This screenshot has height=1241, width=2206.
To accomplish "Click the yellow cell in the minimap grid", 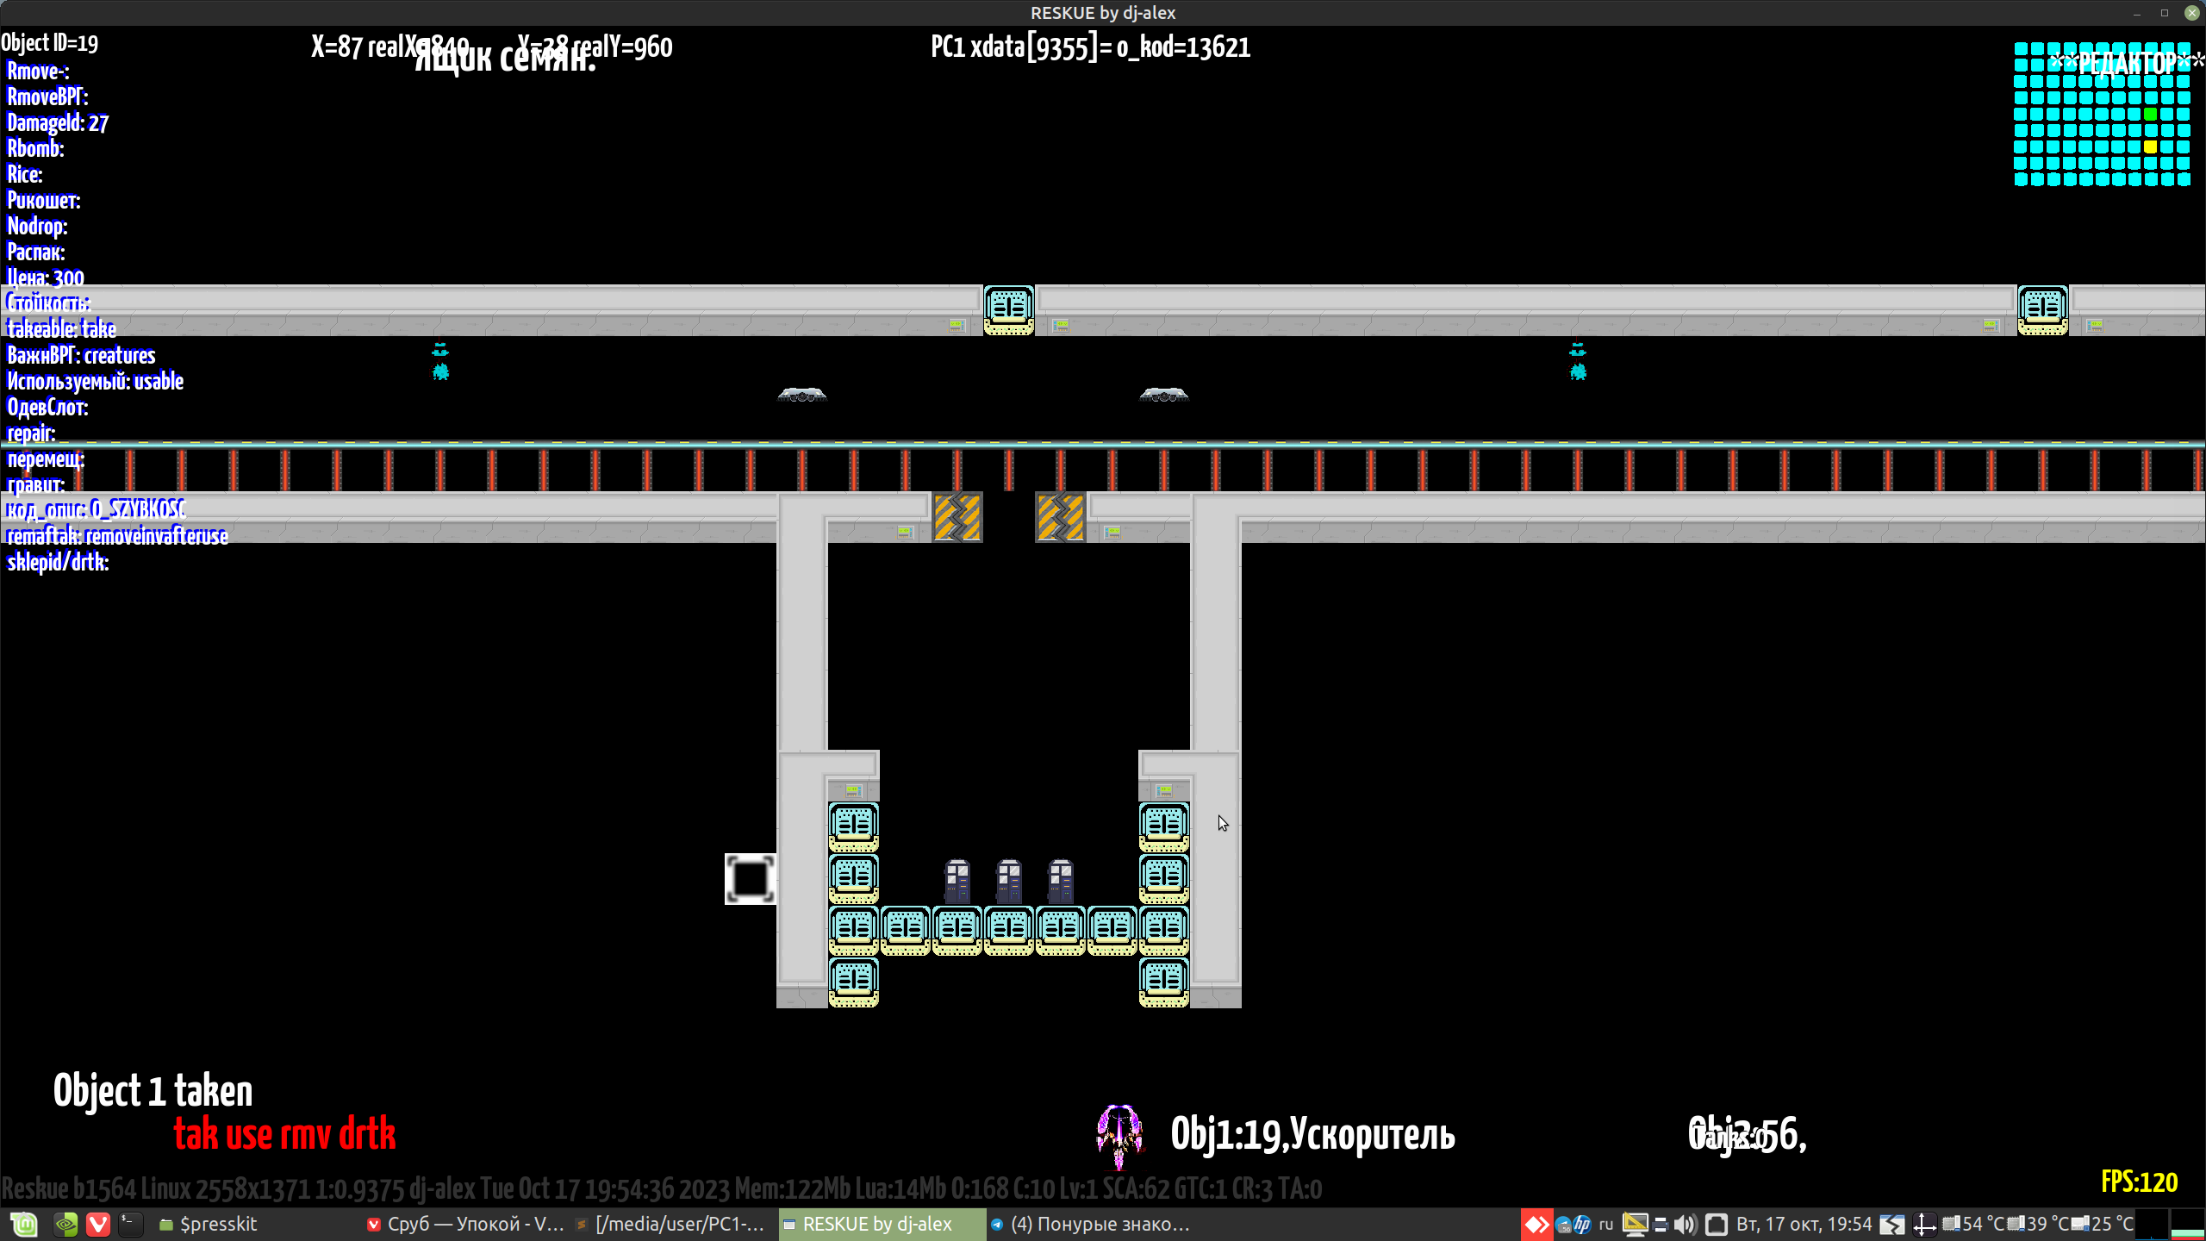I will [x=2150, y=147].
